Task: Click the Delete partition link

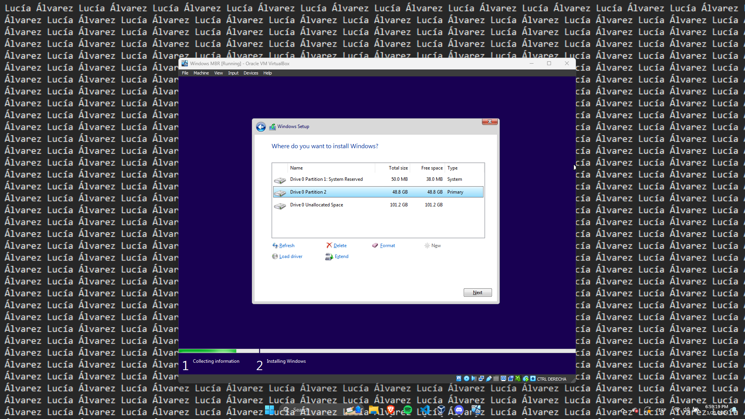Action: [340, 246]
